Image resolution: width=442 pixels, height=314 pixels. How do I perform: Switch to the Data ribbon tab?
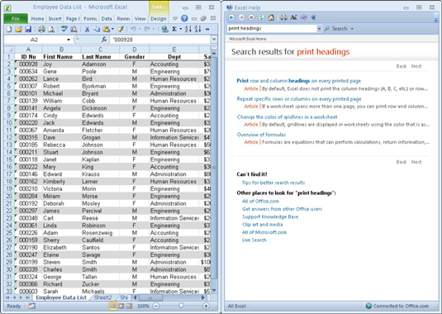[107, 19]
